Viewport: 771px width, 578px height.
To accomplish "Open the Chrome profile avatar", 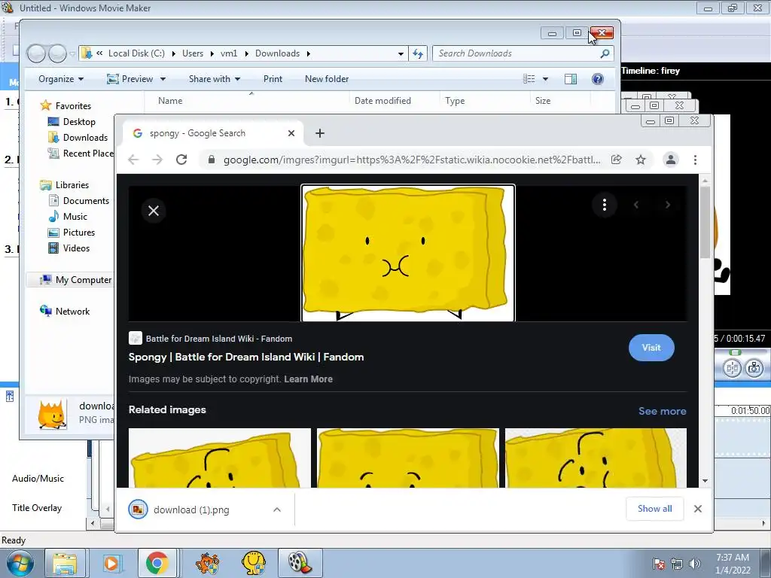I will [x=671, y=160].
